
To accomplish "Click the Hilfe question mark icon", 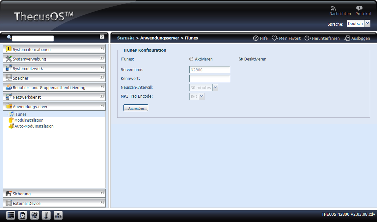I will pyautogui.click(x=256, y=38).
